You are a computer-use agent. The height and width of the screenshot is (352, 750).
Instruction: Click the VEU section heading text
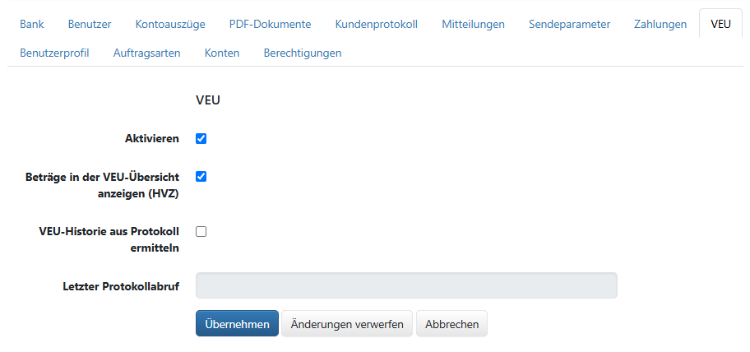click(x=208, y=101)
